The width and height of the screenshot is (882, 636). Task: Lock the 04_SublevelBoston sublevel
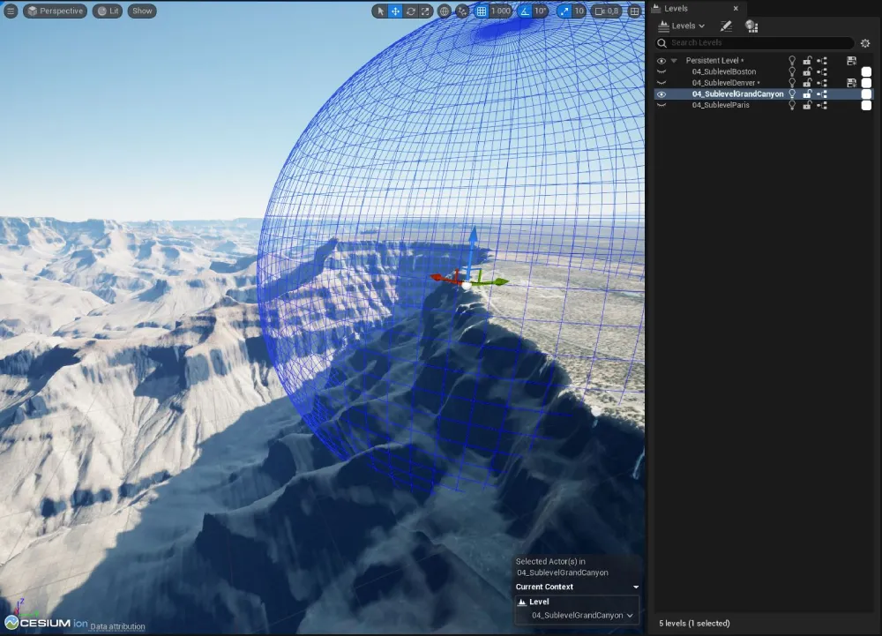coord(807,71)
